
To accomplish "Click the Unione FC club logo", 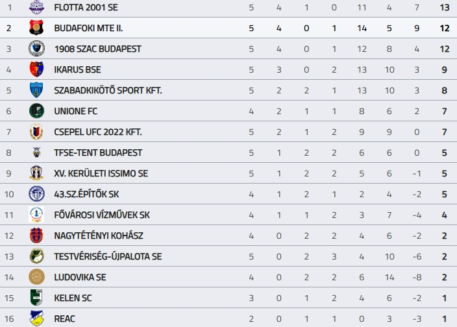I will 36,111.
